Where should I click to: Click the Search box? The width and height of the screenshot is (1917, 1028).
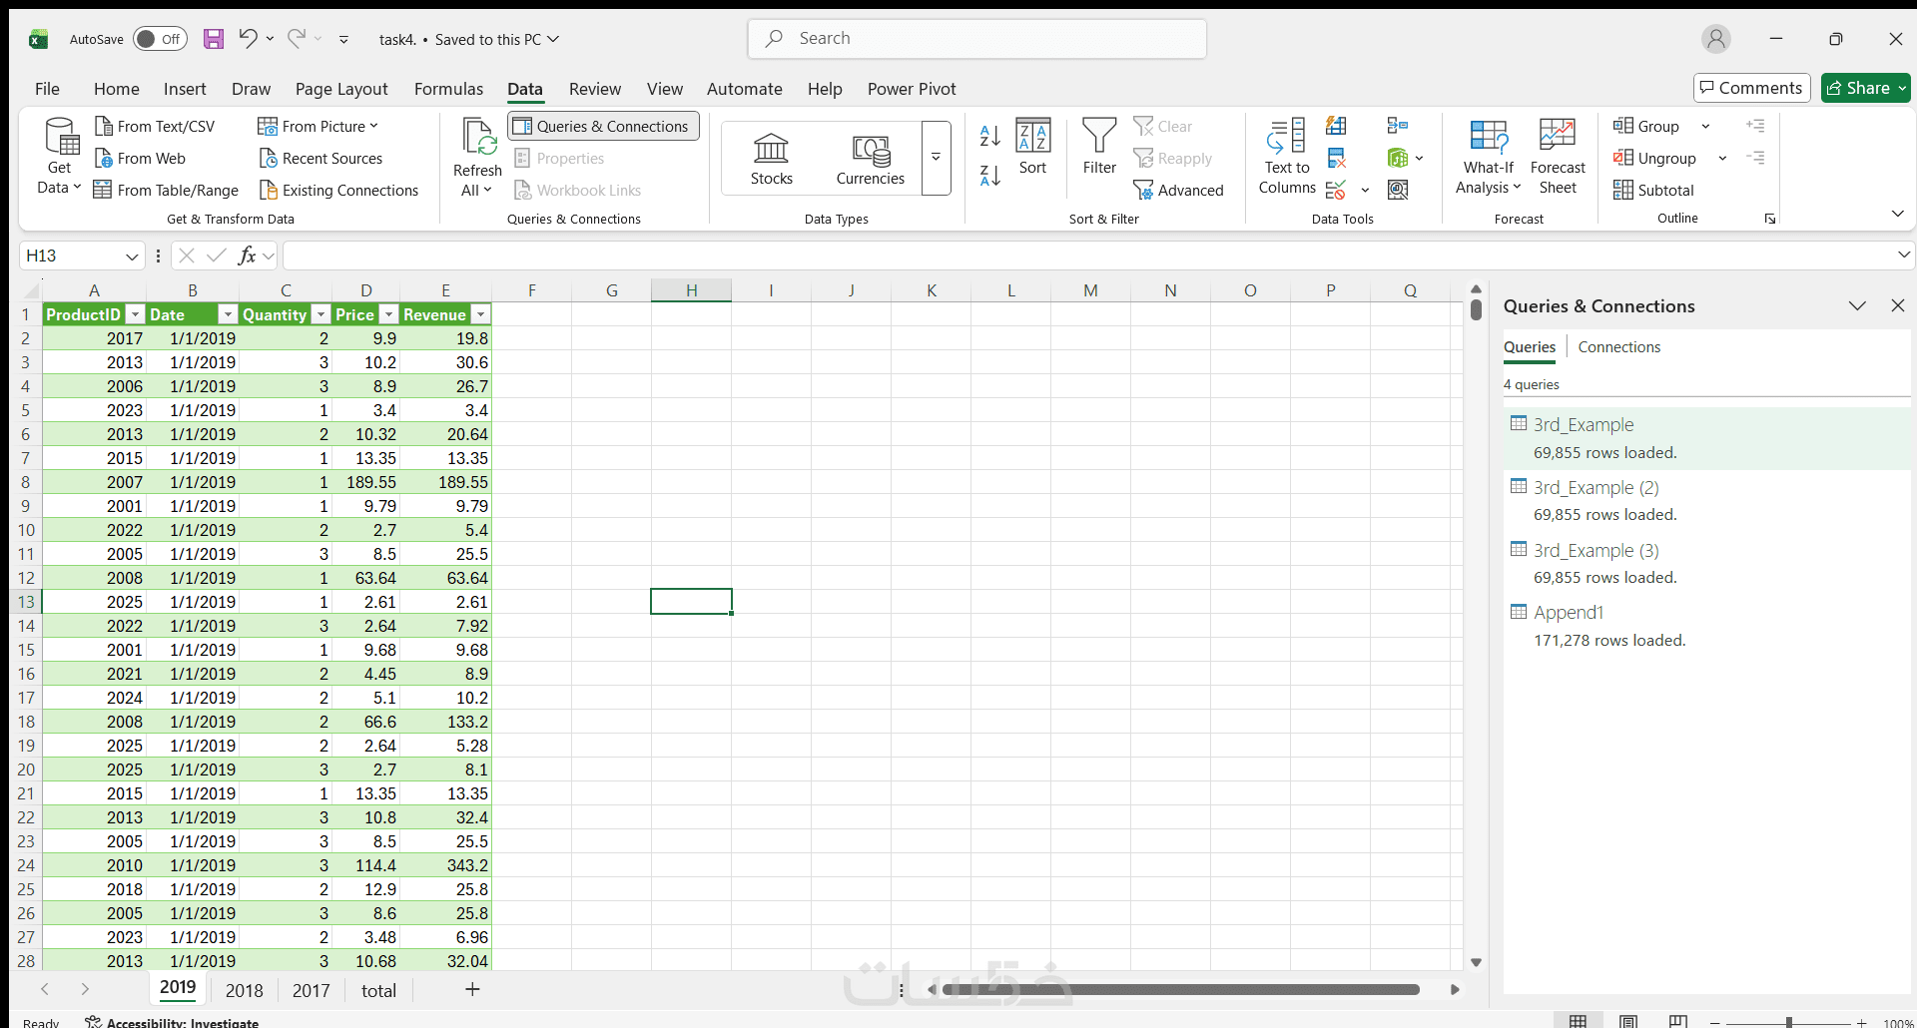point(977,39)
